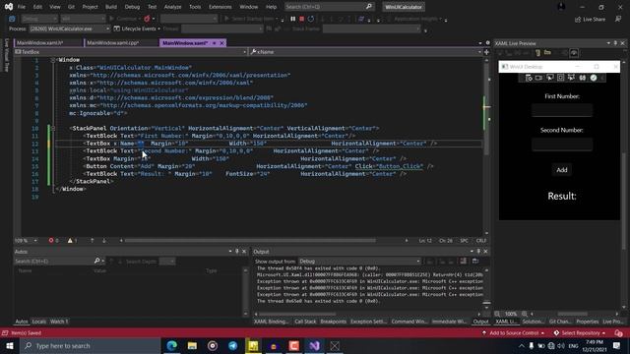
Task: Expand the Lifecycle Events dropdown
Action: tap(138, 29)
